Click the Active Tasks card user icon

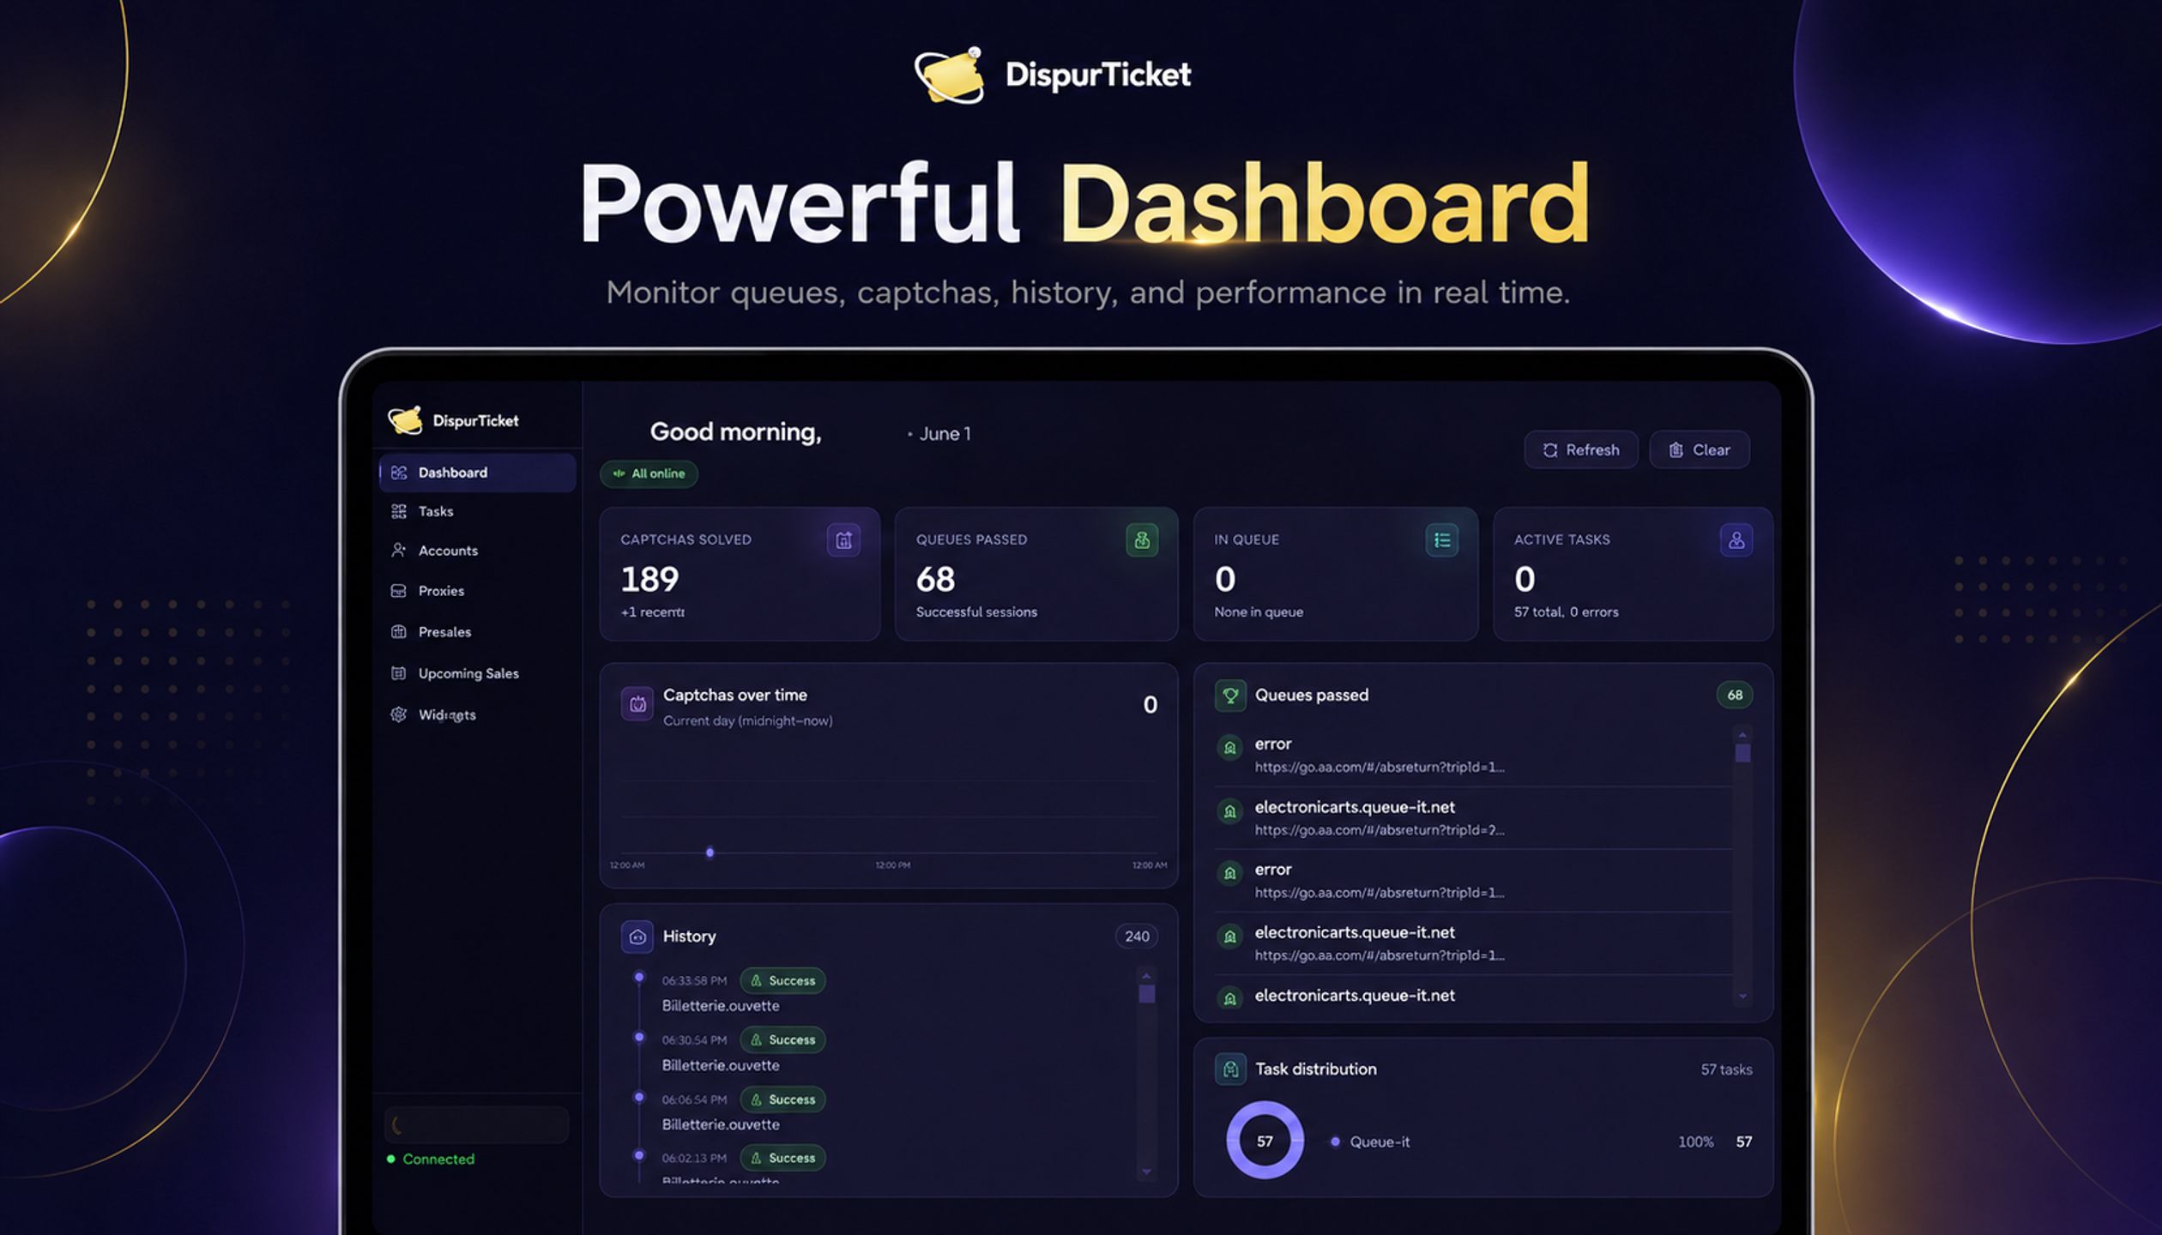[x=1736, y=540]
